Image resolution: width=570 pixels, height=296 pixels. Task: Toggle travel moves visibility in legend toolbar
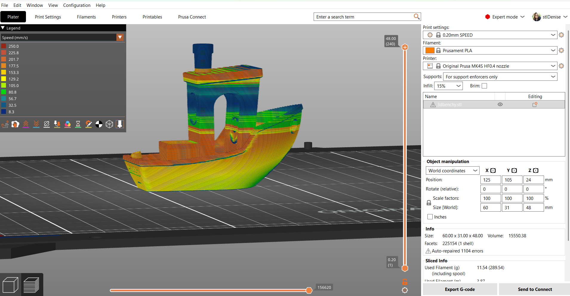[5, 124]
